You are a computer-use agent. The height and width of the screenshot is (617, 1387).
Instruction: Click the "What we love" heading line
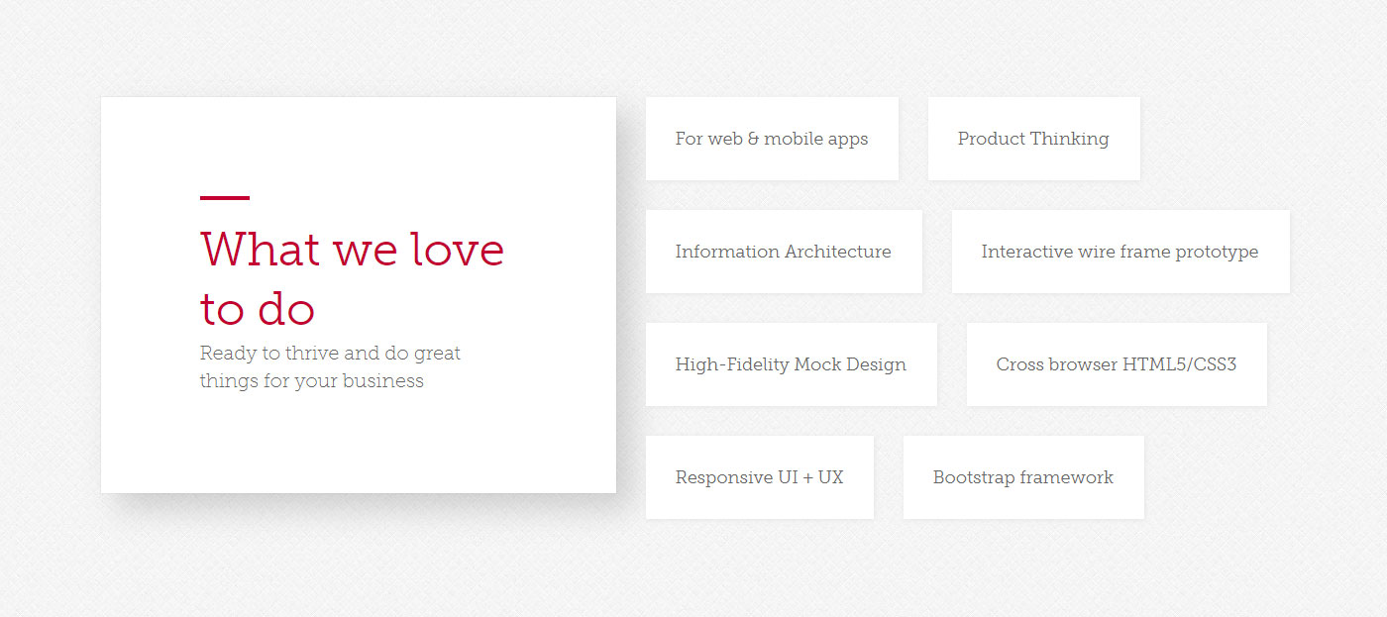point(352,249)
